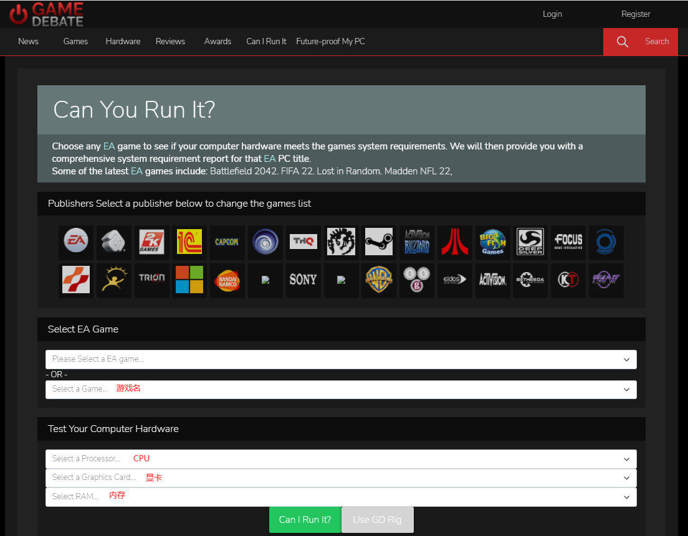Select the THQ publisher logo
This screenshot has height=536, width=688.
click(303, 242)
